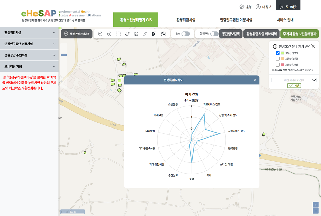Go to next map view arrow

click(109, 34)
